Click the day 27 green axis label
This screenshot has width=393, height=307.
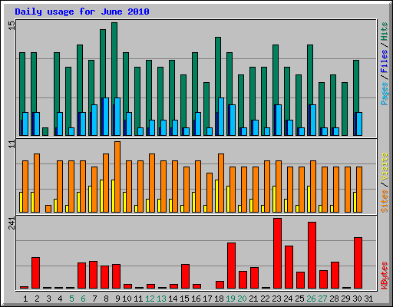pyautogui.click(x=323, y=299)
